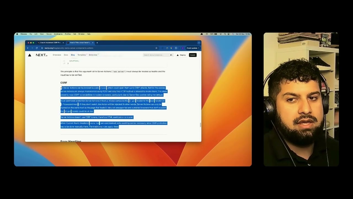The width and height of the screenshot is (353, 199).
Task: Click the Finish update button
Action: (192, 48)
